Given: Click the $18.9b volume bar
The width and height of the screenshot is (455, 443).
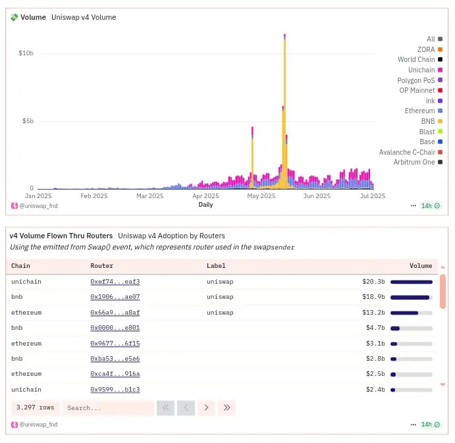Looking at the screenshot, I should 412,298.
